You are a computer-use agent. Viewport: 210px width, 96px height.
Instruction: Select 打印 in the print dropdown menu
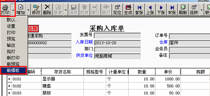click(x=14, y=33)
